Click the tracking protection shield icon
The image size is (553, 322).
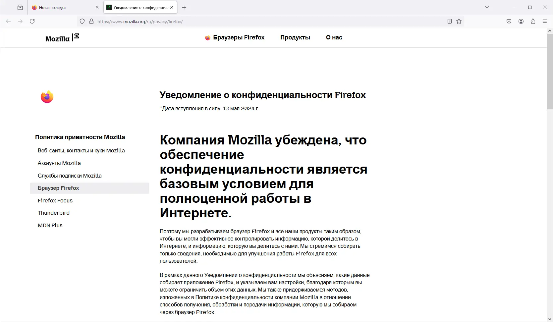tap(82, 21)
